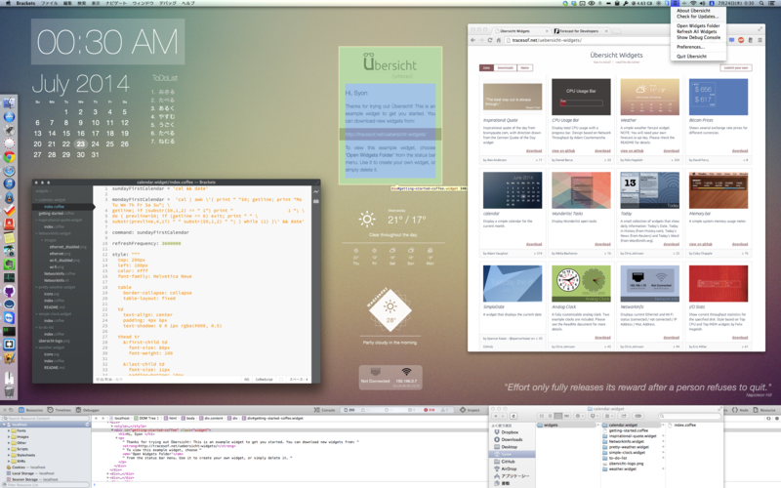
Task: Download the Inspirational Quote widget
Action: pos(533,151)
